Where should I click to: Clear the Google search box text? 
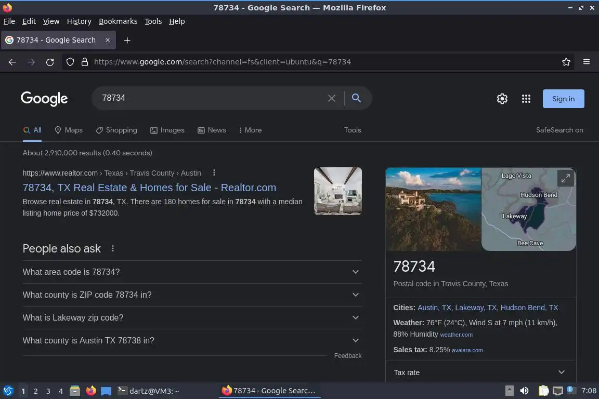[332, 98]
